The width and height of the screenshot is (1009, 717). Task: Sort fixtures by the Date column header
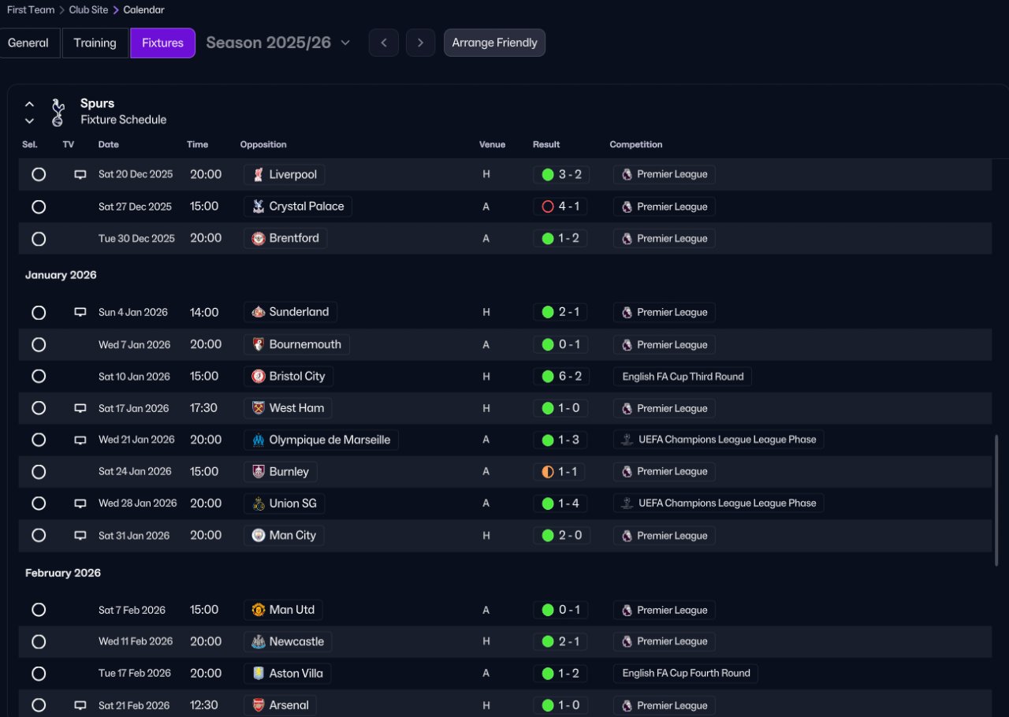109,144
